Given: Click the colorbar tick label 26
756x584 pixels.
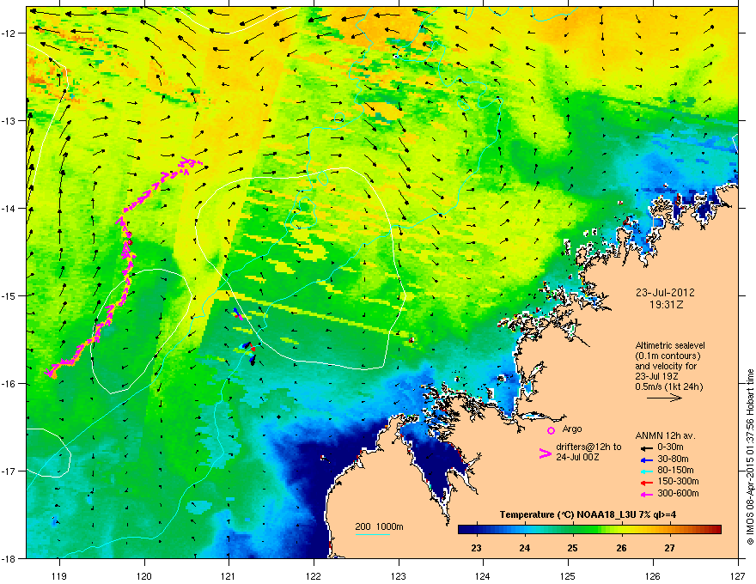Looking at the screenshot, I should coord(621,548).
